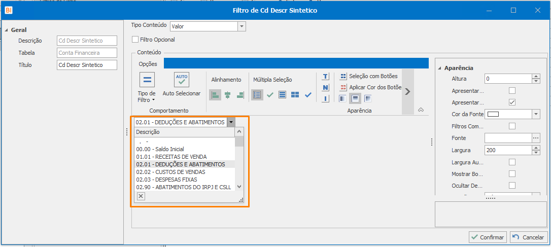Choose the blue checkmark multiple selection mode
Image resolution: width=551 pixels, height=247 pixels.
pyautogui.click(x=308, y=95)
